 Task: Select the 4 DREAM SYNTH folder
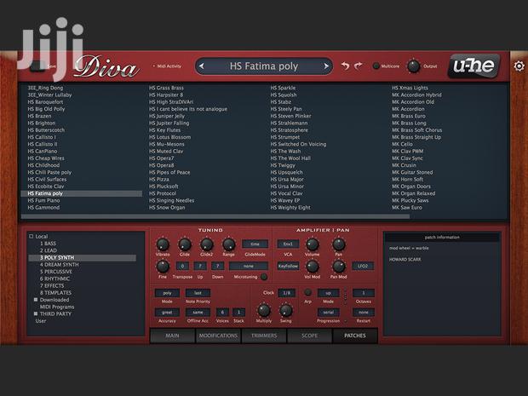pos(60,265)
